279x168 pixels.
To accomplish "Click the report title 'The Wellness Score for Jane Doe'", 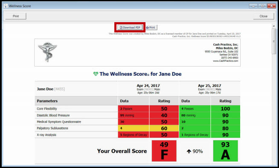I will (140, 74).
